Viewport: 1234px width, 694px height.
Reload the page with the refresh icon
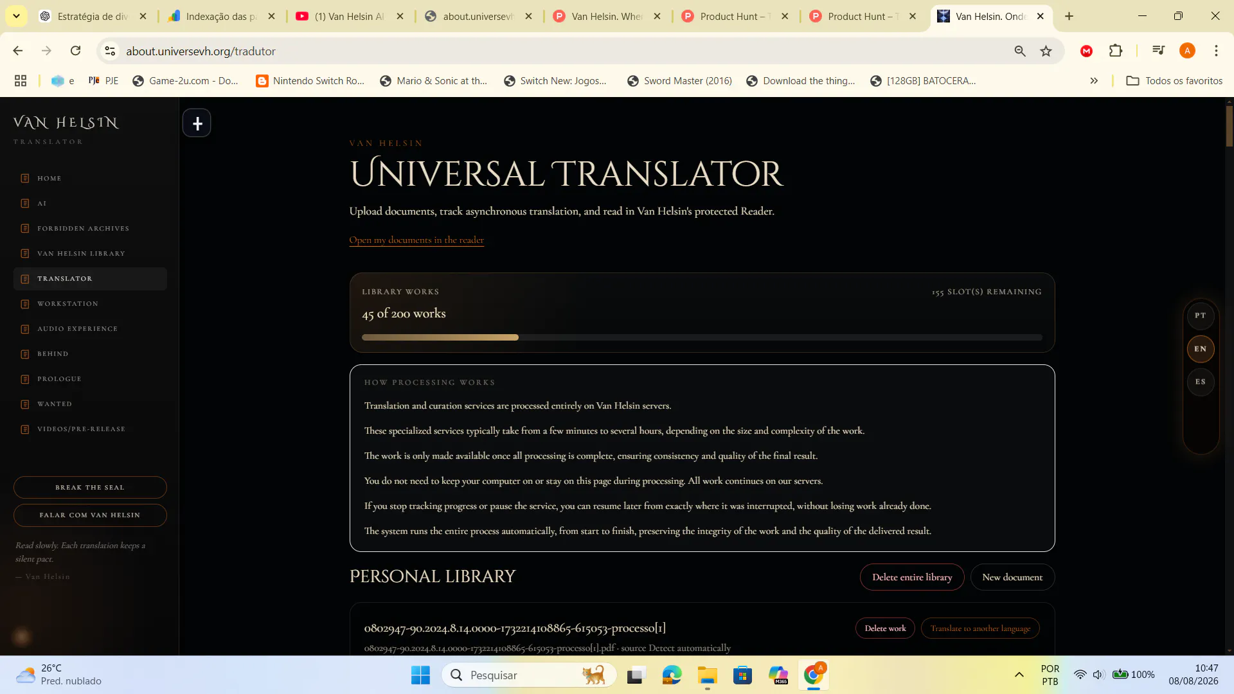pos(76,51)
